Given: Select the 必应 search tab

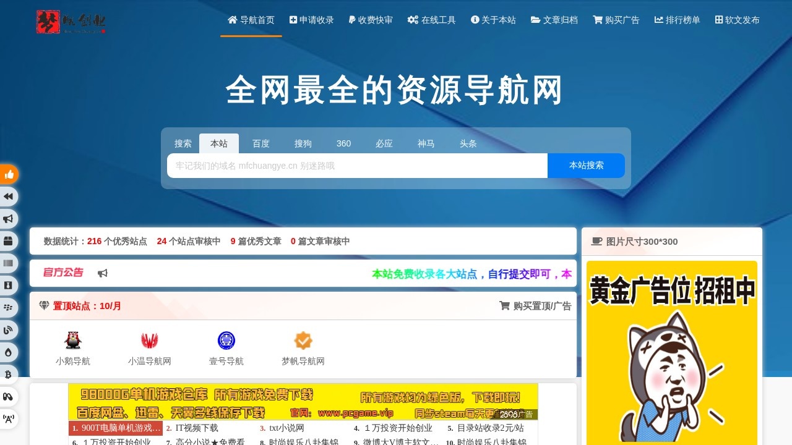Looking at the screenshot, I should point(384,143).
